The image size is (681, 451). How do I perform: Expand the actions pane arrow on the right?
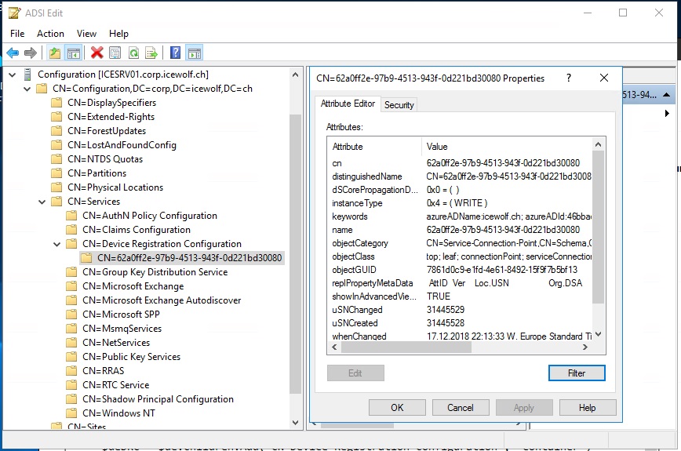667,113
